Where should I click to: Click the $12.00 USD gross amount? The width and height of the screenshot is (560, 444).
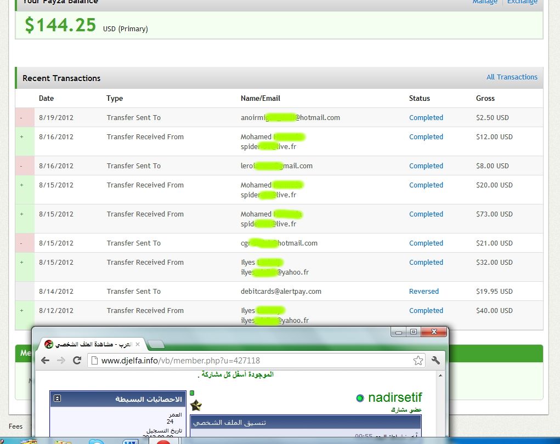(x=494, y=136)
